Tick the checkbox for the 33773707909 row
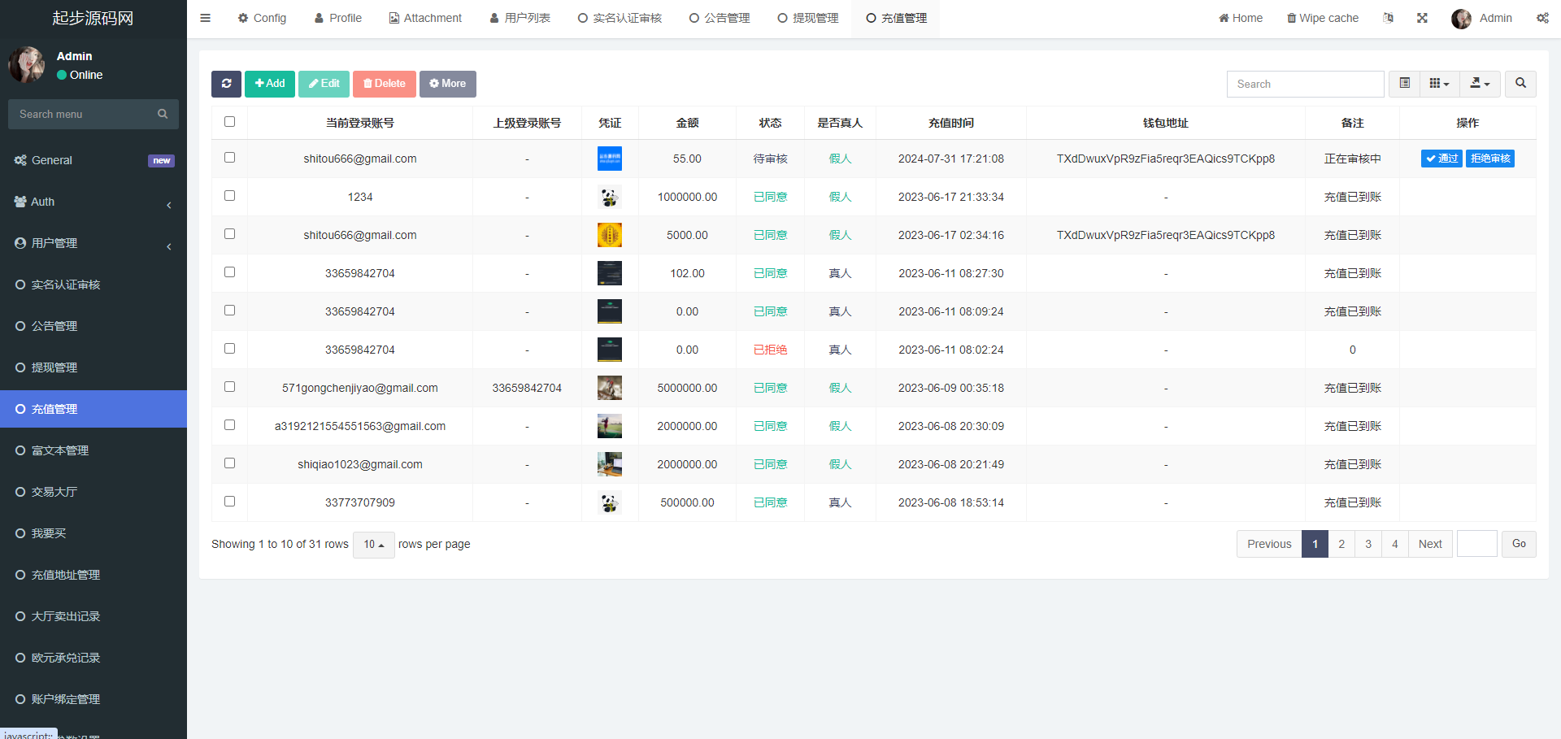This screenshot has width=1561, height=739. (x=229, y=502)
